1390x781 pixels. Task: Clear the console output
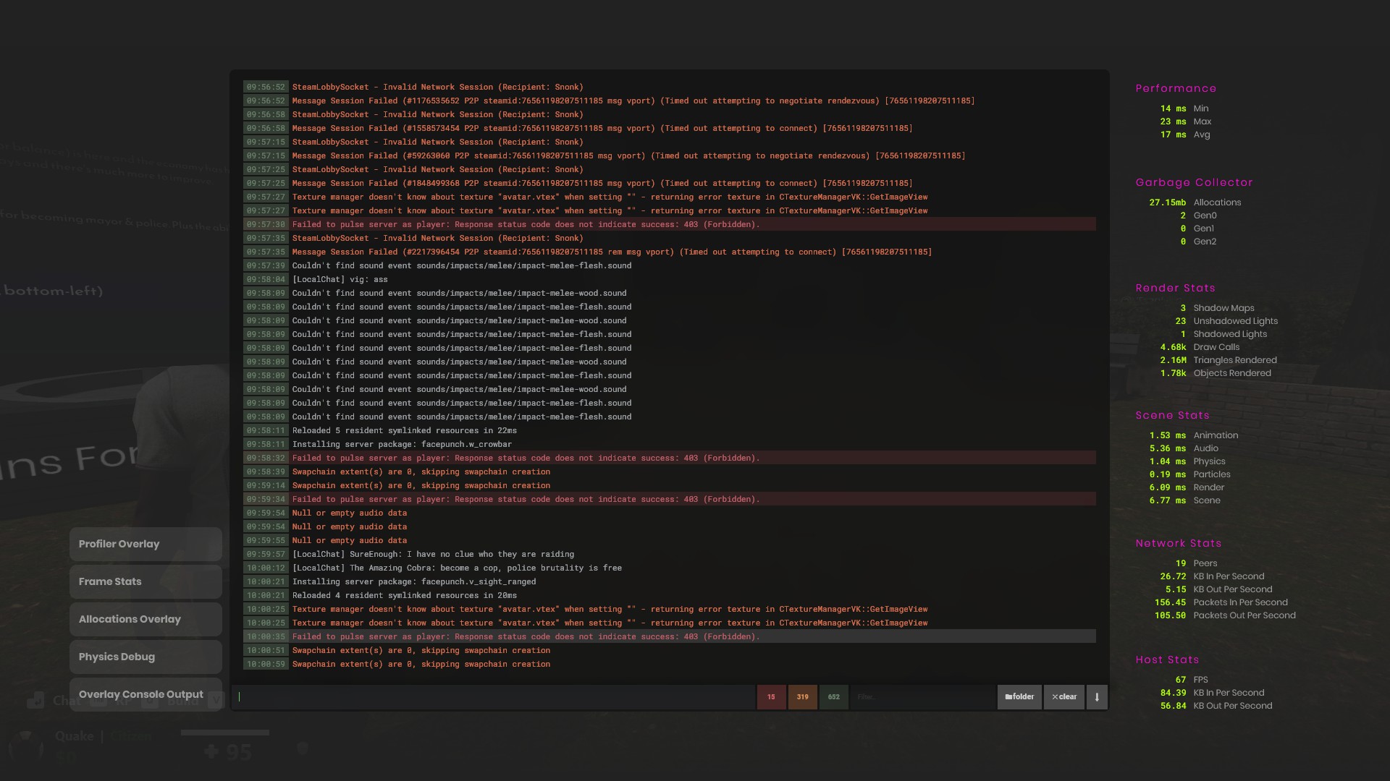(1063, 697)
